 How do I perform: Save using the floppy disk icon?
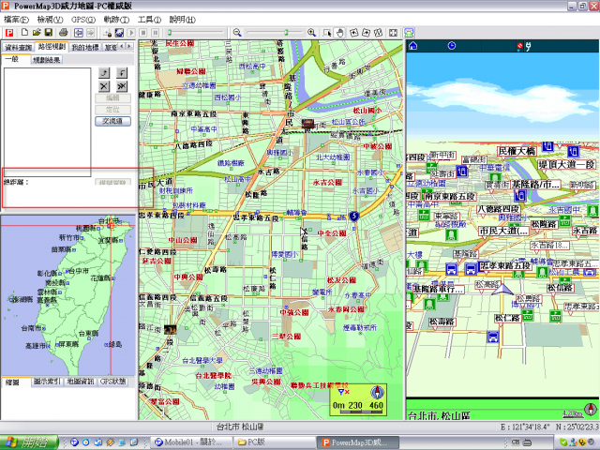[49, 33]
